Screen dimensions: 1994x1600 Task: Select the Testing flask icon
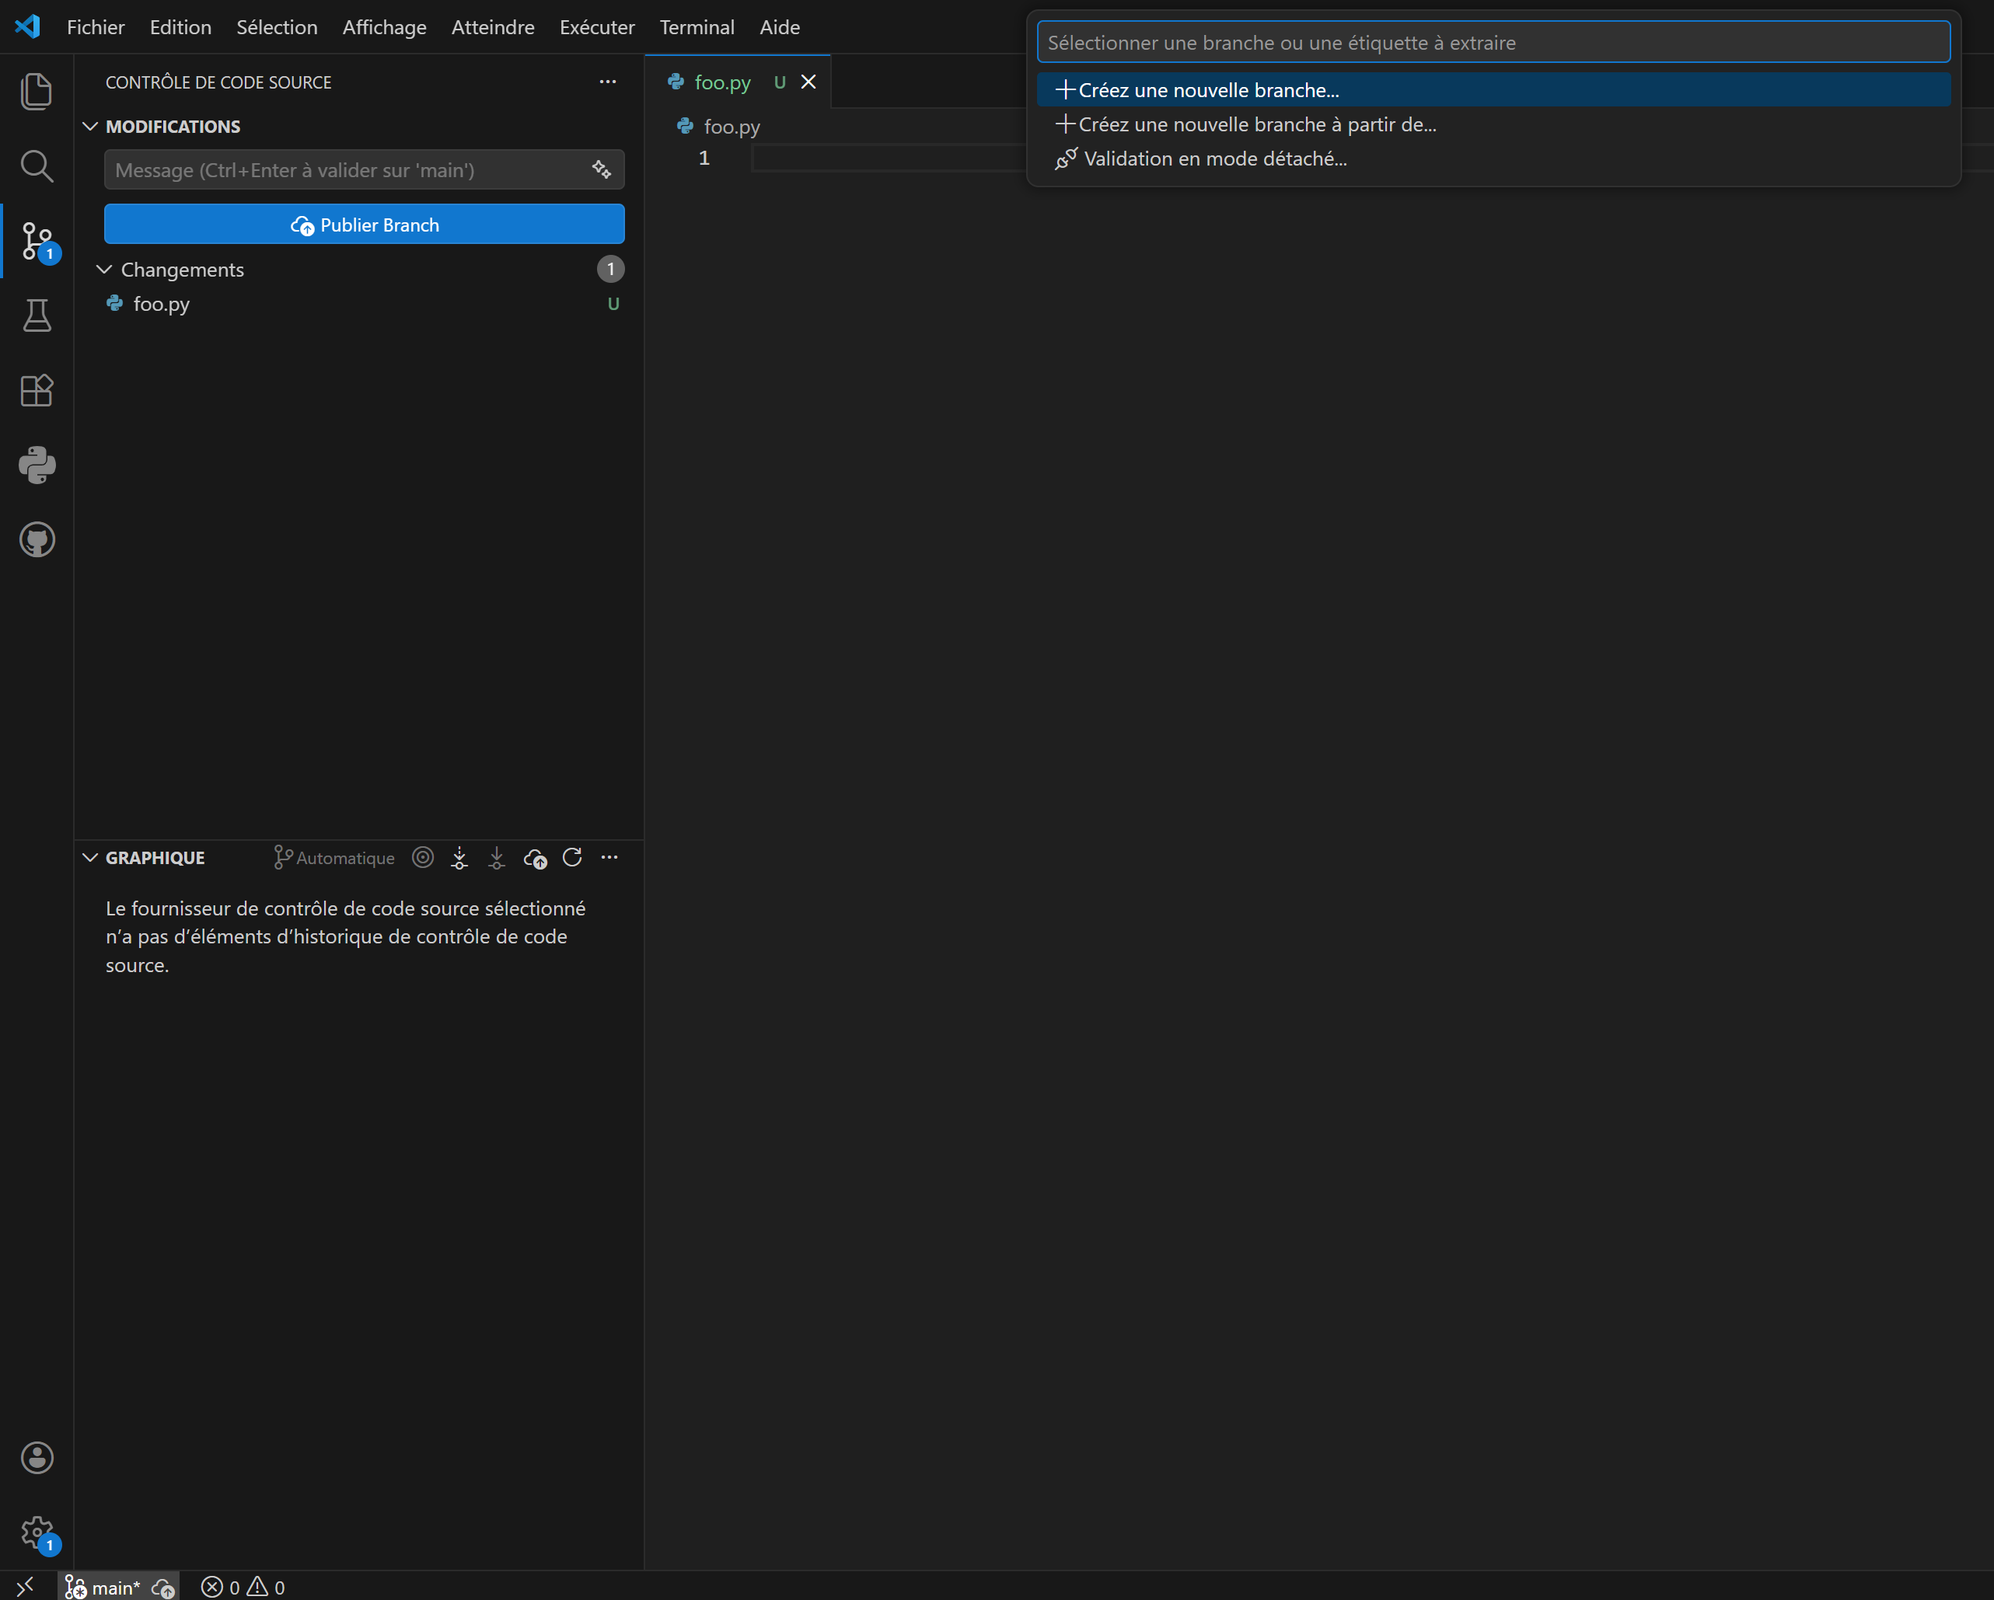37,315
